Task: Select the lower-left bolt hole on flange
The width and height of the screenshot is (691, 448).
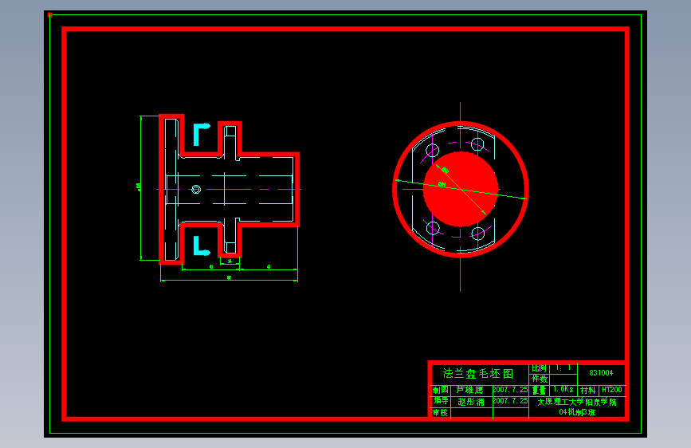Action: tap(433, 228)
